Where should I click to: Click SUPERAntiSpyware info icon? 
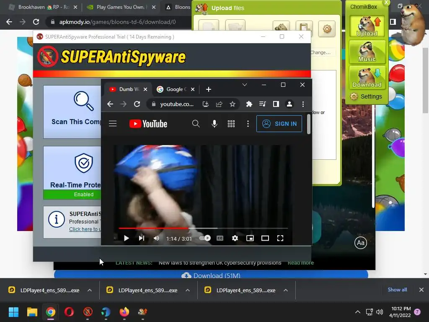tap(57, 219)
